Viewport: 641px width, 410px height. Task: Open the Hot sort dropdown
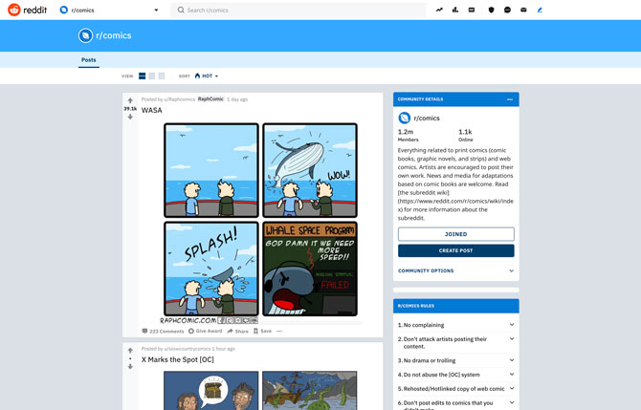click(207, 76)
